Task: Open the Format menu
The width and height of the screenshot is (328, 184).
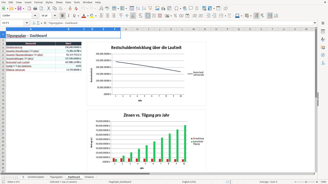Action: click(x=38, y=2)
